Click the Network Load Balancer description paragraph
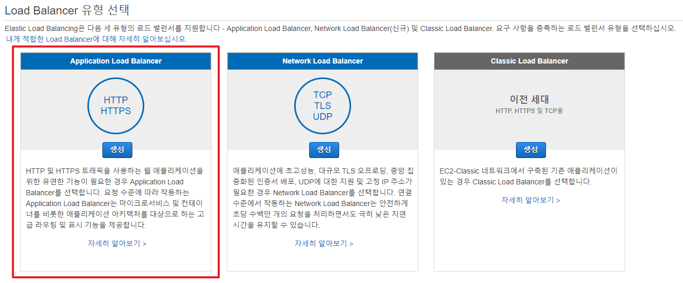Viewport: 683px width, 283px height. [x=323, y=198]
